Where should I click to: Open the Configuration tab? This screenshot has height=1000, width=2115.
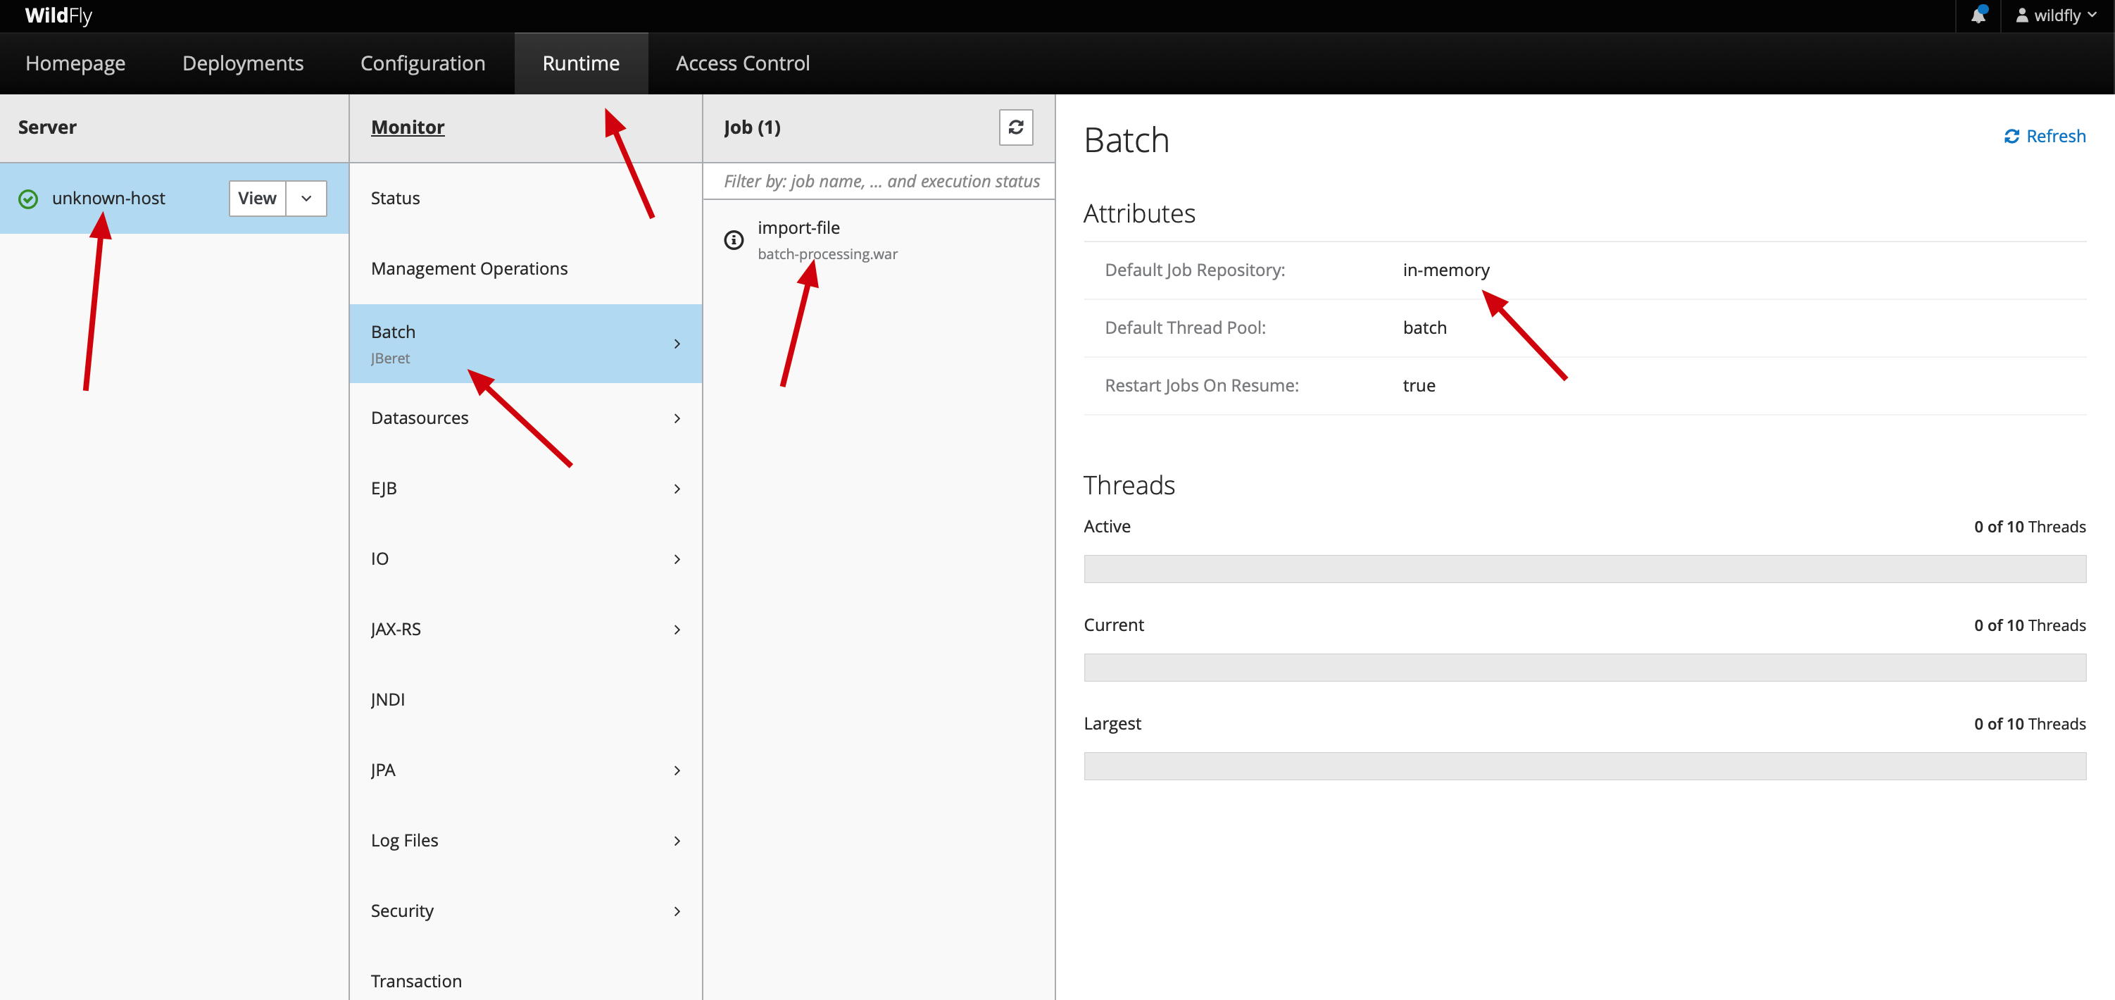422,63
